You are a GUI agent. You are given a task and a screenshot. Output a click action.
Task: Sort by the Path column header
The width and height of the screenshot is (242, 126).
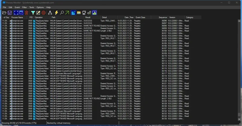pyautogui.click(x=67, y=17)
